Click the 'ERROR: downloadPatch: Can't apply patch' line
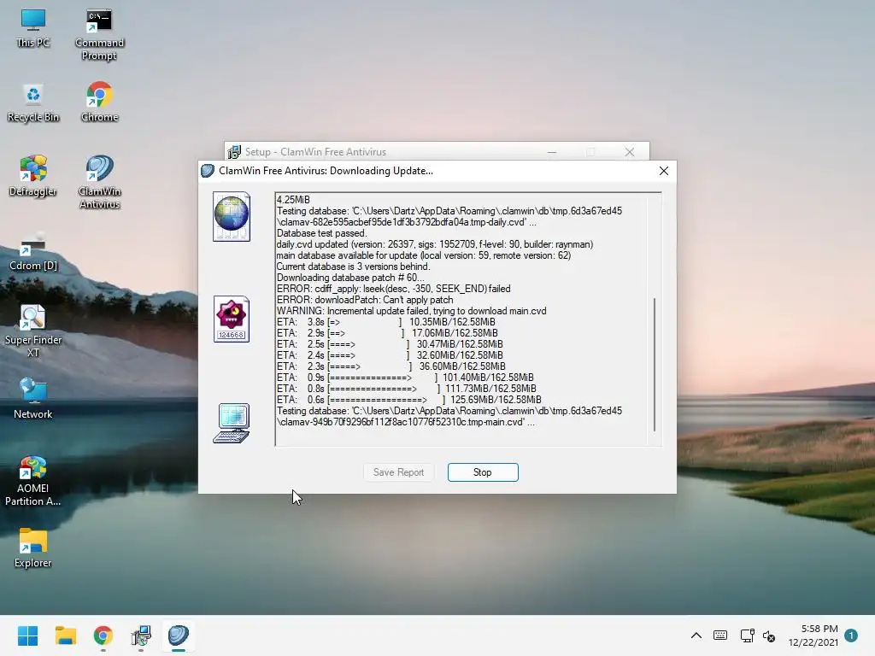Screen dimensions: 875x656 pyautogui.click(x=365, y=300)
